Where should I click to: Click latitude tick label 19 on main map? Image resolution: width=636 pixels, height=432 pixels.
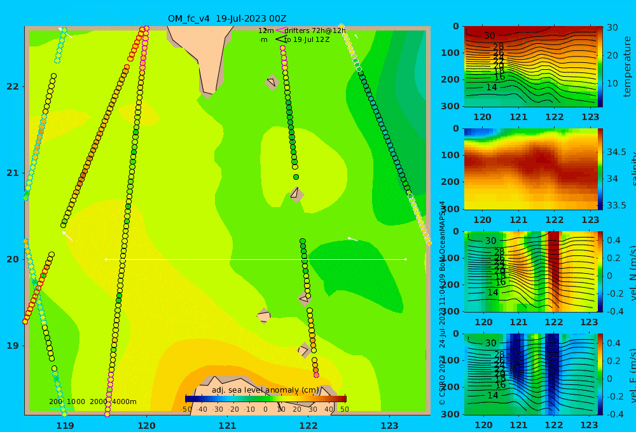[x=13, y=346]
